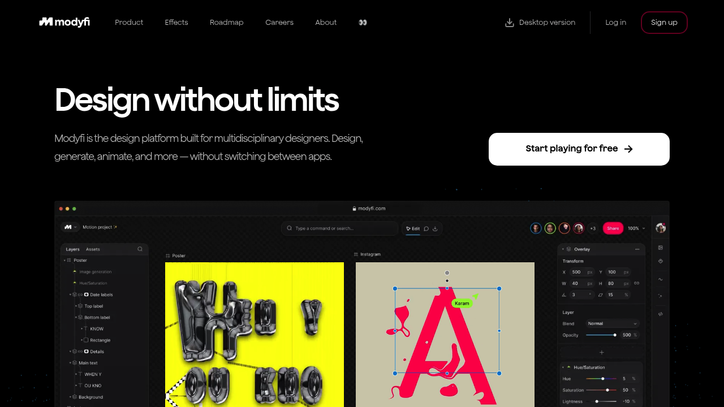Click the link proportions icon next to height

[636, 283]
